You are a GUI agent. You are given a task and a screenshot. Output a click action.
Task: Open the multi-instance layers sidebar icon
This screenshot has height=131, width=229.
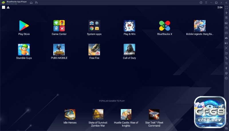pyautogui.click(x=226, y=73)
